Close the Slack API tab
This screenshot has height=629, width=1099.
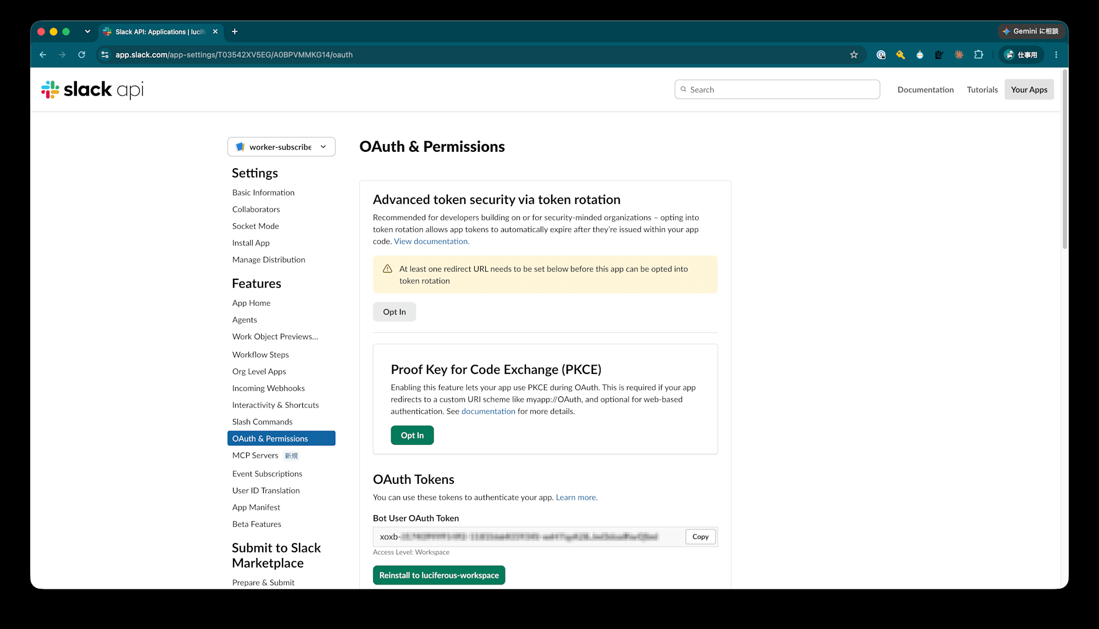[215, 31]
